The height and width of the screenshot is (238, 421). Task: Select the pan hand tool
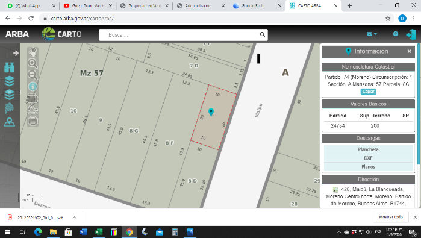click(33, 52)
